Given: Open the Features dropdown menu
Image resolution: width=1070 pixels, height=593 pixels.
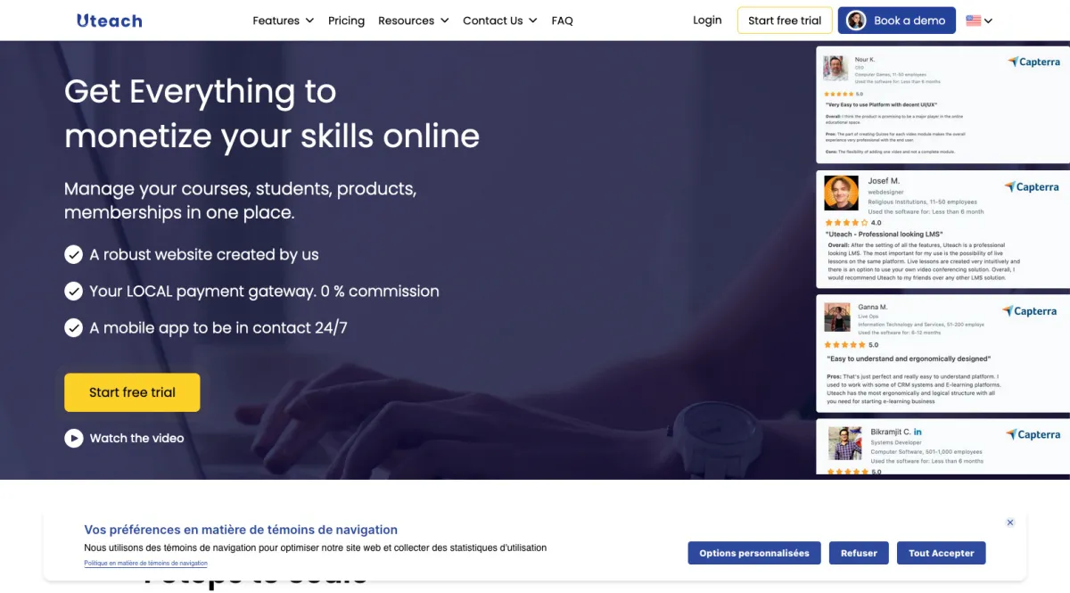Looking at the screenshot, I should [283, 21].
